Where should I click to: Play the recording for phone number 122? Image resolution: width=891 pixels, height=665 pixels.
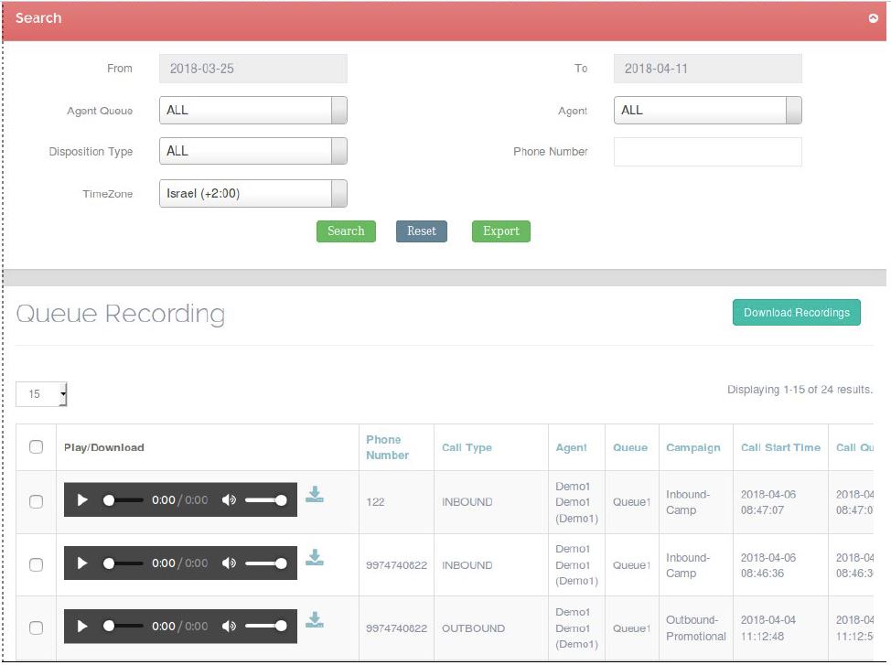point(82,500)
